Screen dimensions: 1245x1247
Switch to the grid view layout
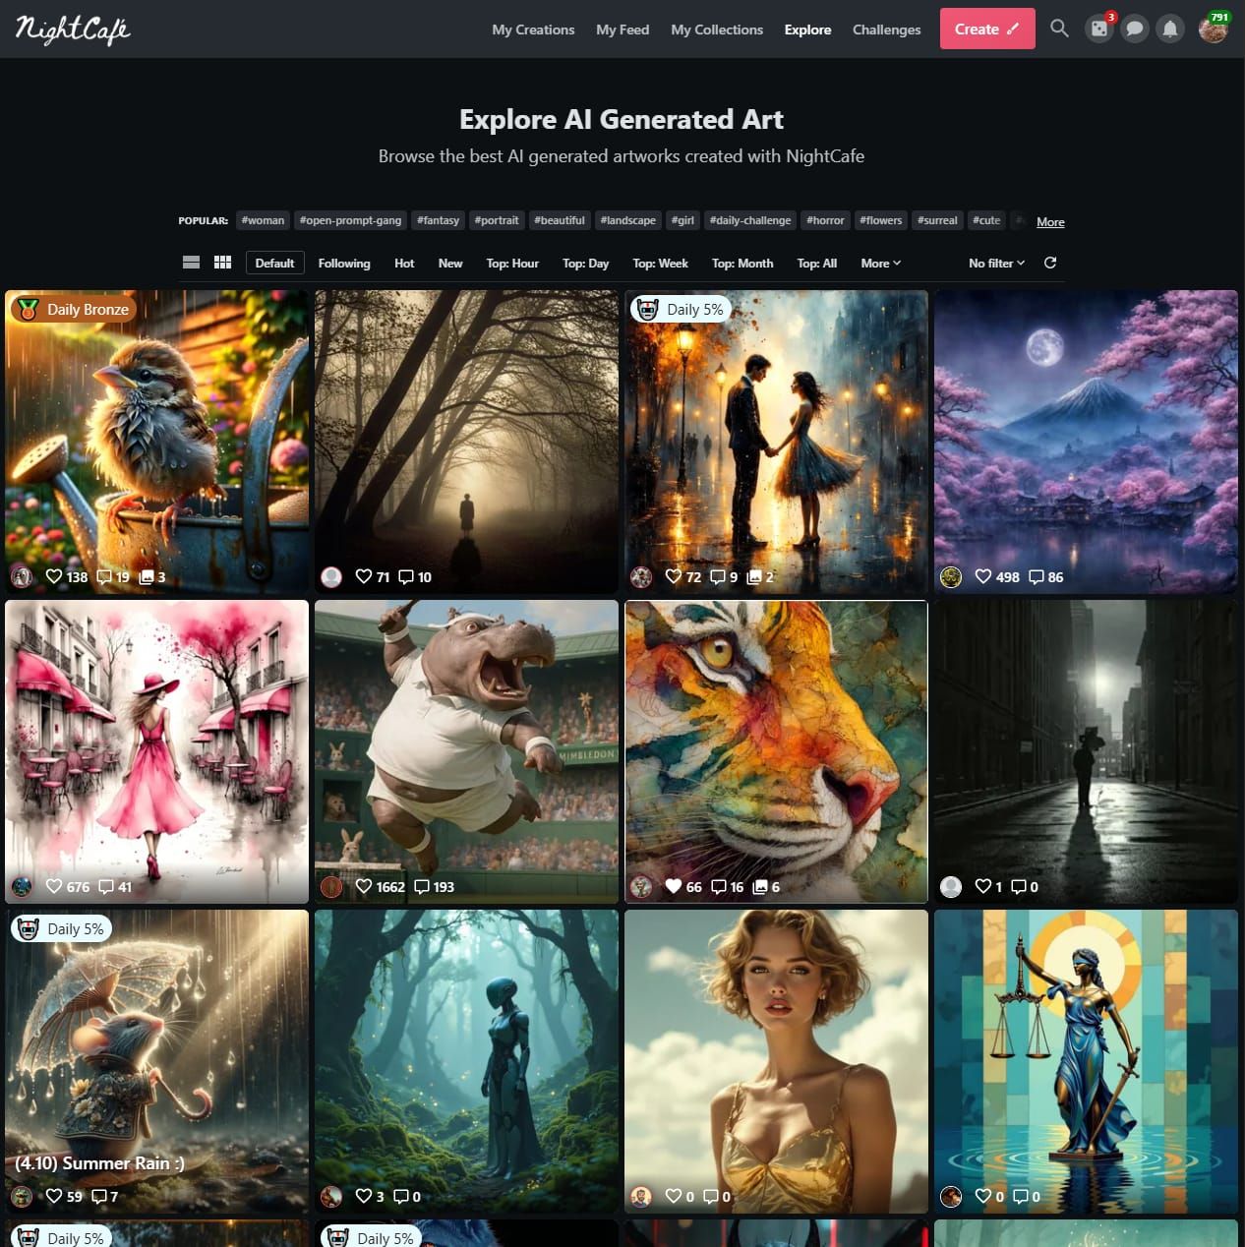[223, 263]
